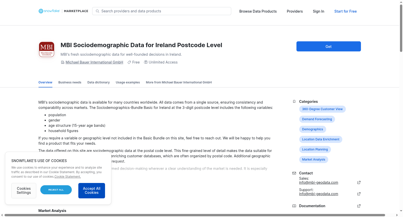Click the blue Get button

tap(329, 46)
